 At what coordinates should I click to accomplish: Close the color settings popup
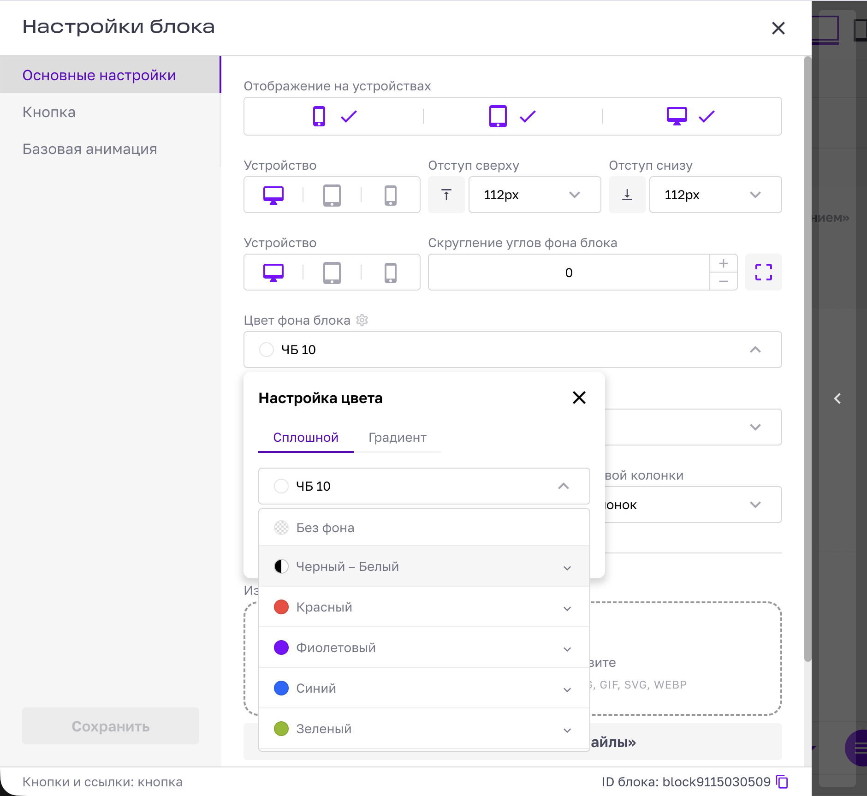[x=579, y=398]
